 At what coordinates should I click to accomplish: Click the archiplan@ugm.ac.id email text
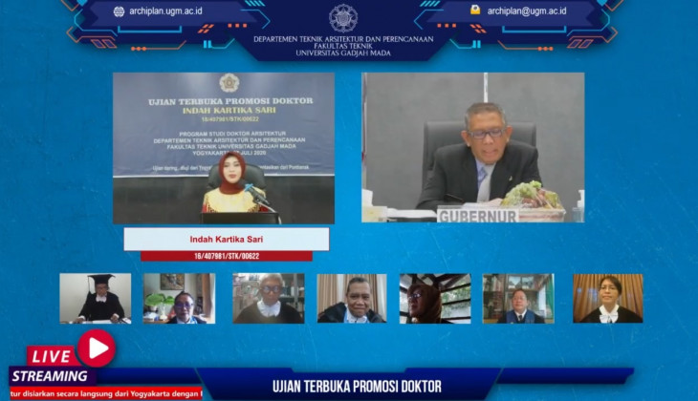[527, 11]
